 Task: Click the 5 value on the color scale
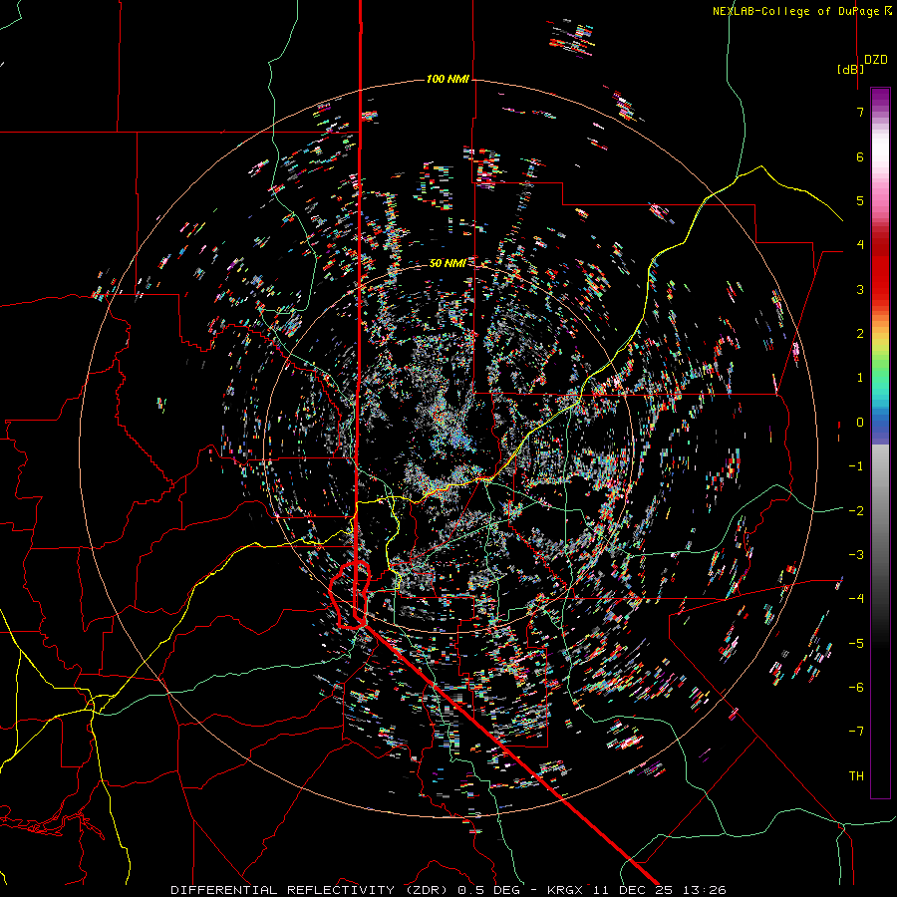click(860, 200)
